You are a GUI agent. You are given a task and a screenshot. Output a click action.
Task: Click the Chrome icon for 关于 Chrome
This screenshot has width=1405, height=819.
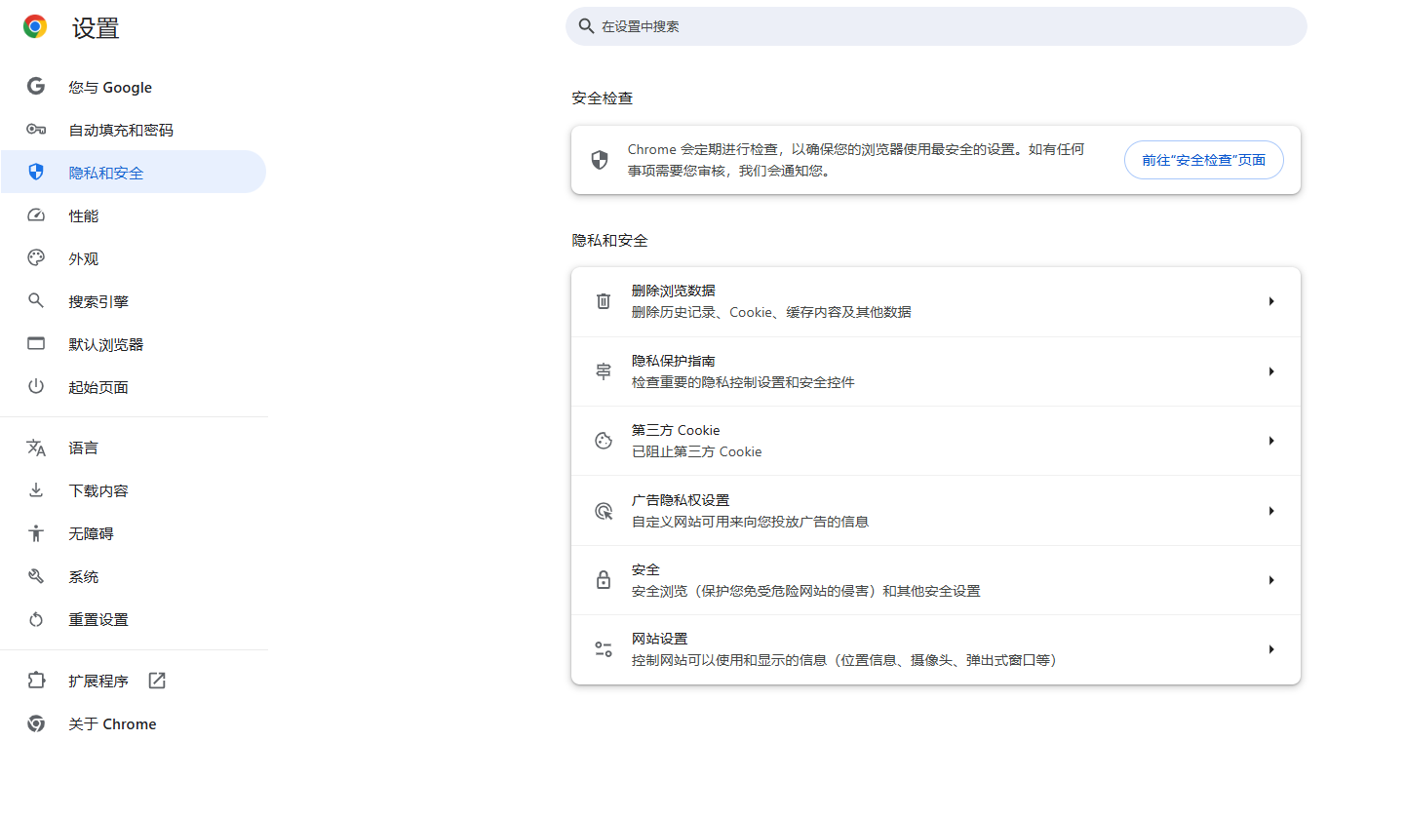(x=36, y=723)
